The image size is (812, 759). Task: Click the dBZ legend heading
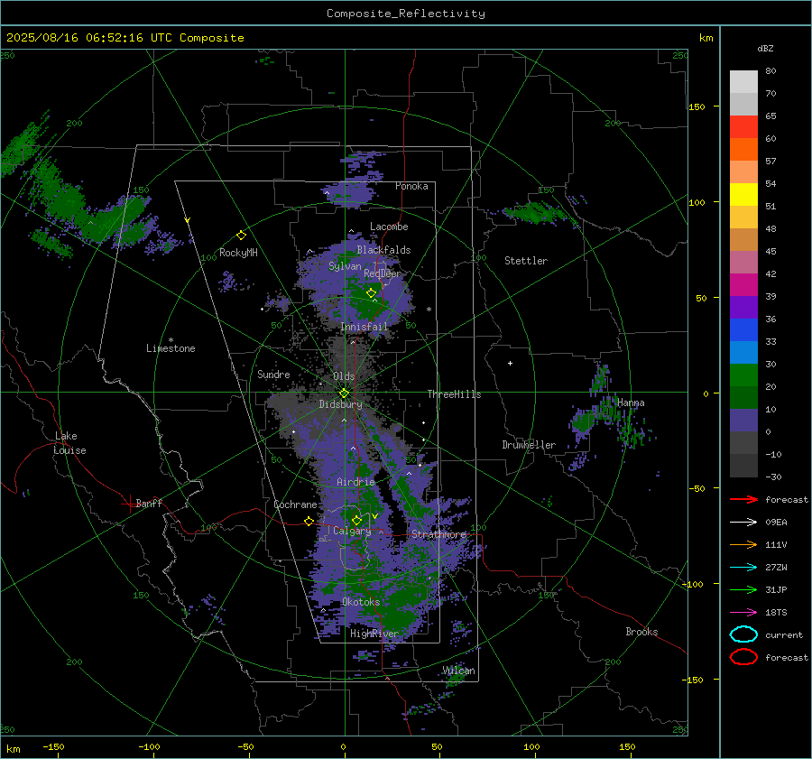pos(765,48)
